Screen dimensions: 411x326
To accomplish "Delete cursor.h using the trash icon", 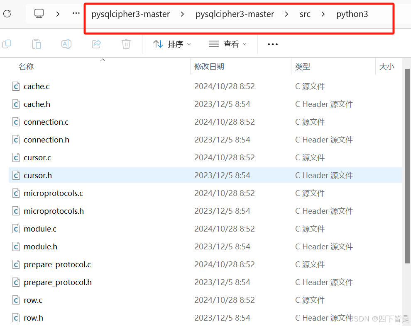I will click(x=126, y=44).
